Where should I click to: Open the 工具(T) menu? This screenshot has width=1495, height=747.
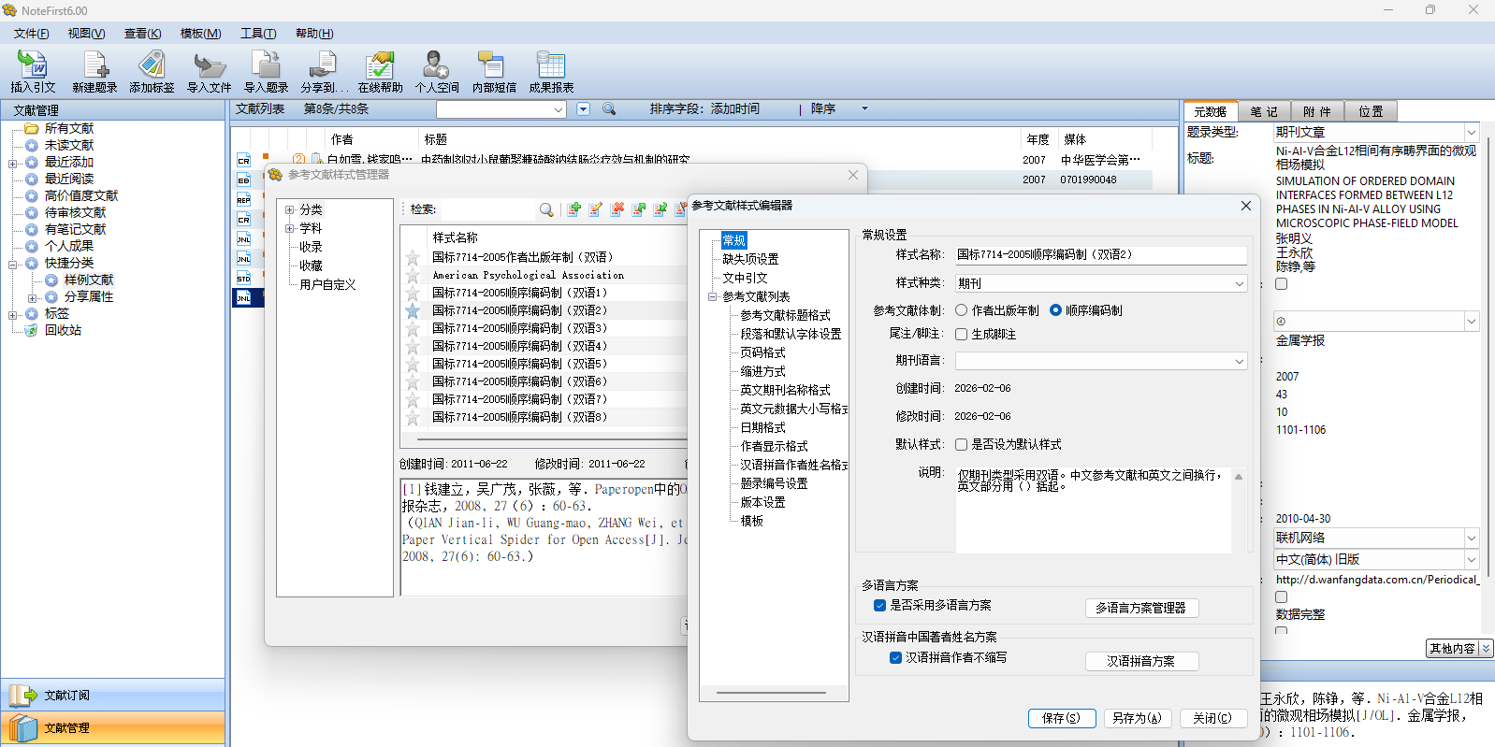tap(258, 34)
